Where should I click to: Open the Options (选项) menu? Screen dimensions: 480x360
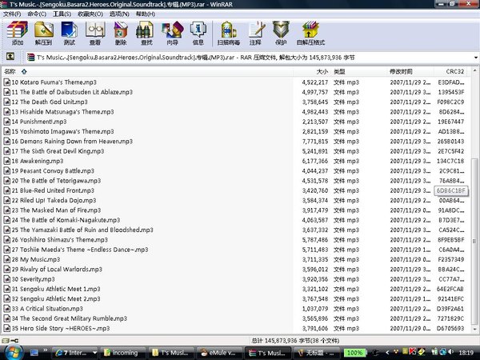pyautogui.click(x=119, y=14)
